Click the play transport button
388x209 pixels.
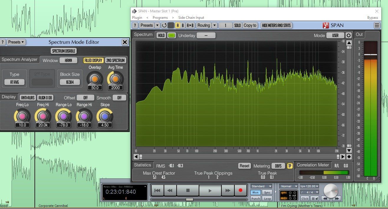(210, 190)
